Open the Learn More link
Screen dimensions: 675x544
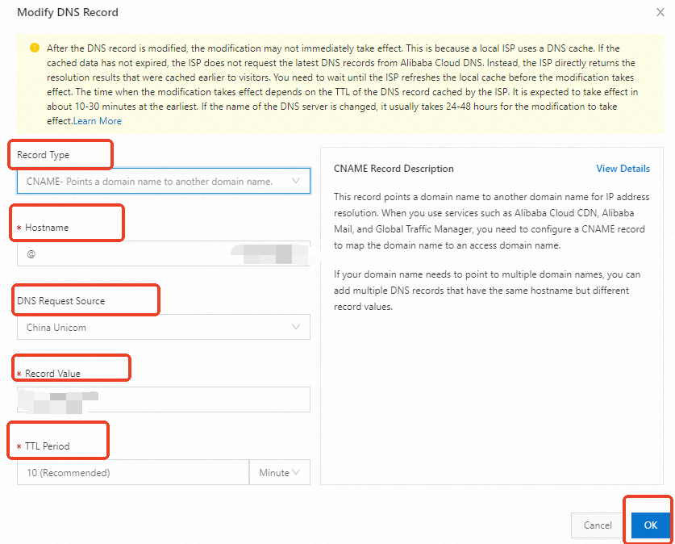click(98, 121)
